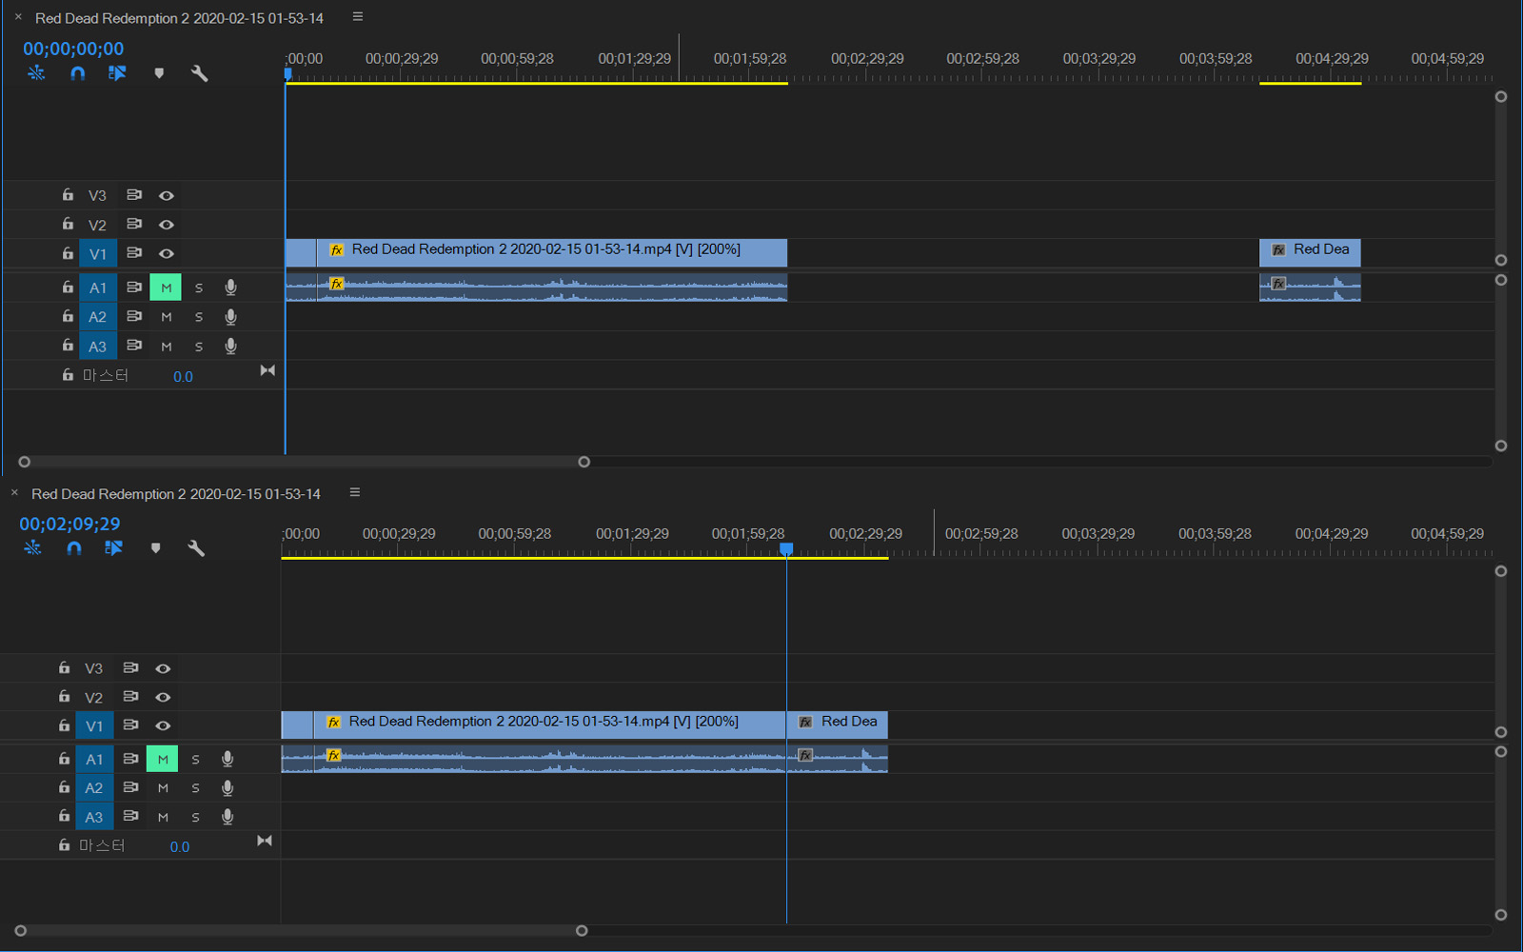Hide V3 track output in top timeline
This screenshot has height=952, width=1523.
coord(167,196)
